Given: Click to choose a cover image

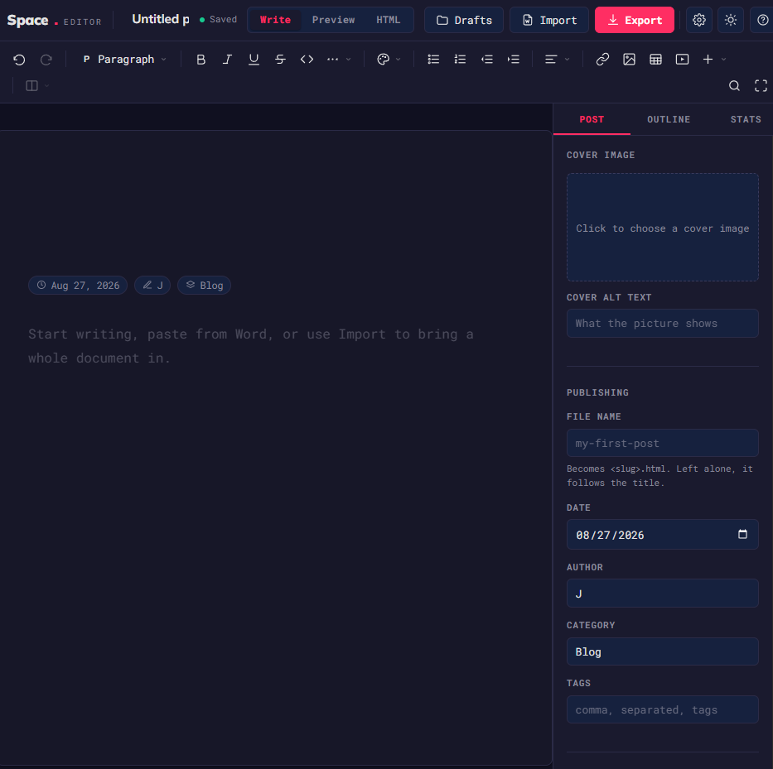Looking at the screenshot, I should (663, 227).
